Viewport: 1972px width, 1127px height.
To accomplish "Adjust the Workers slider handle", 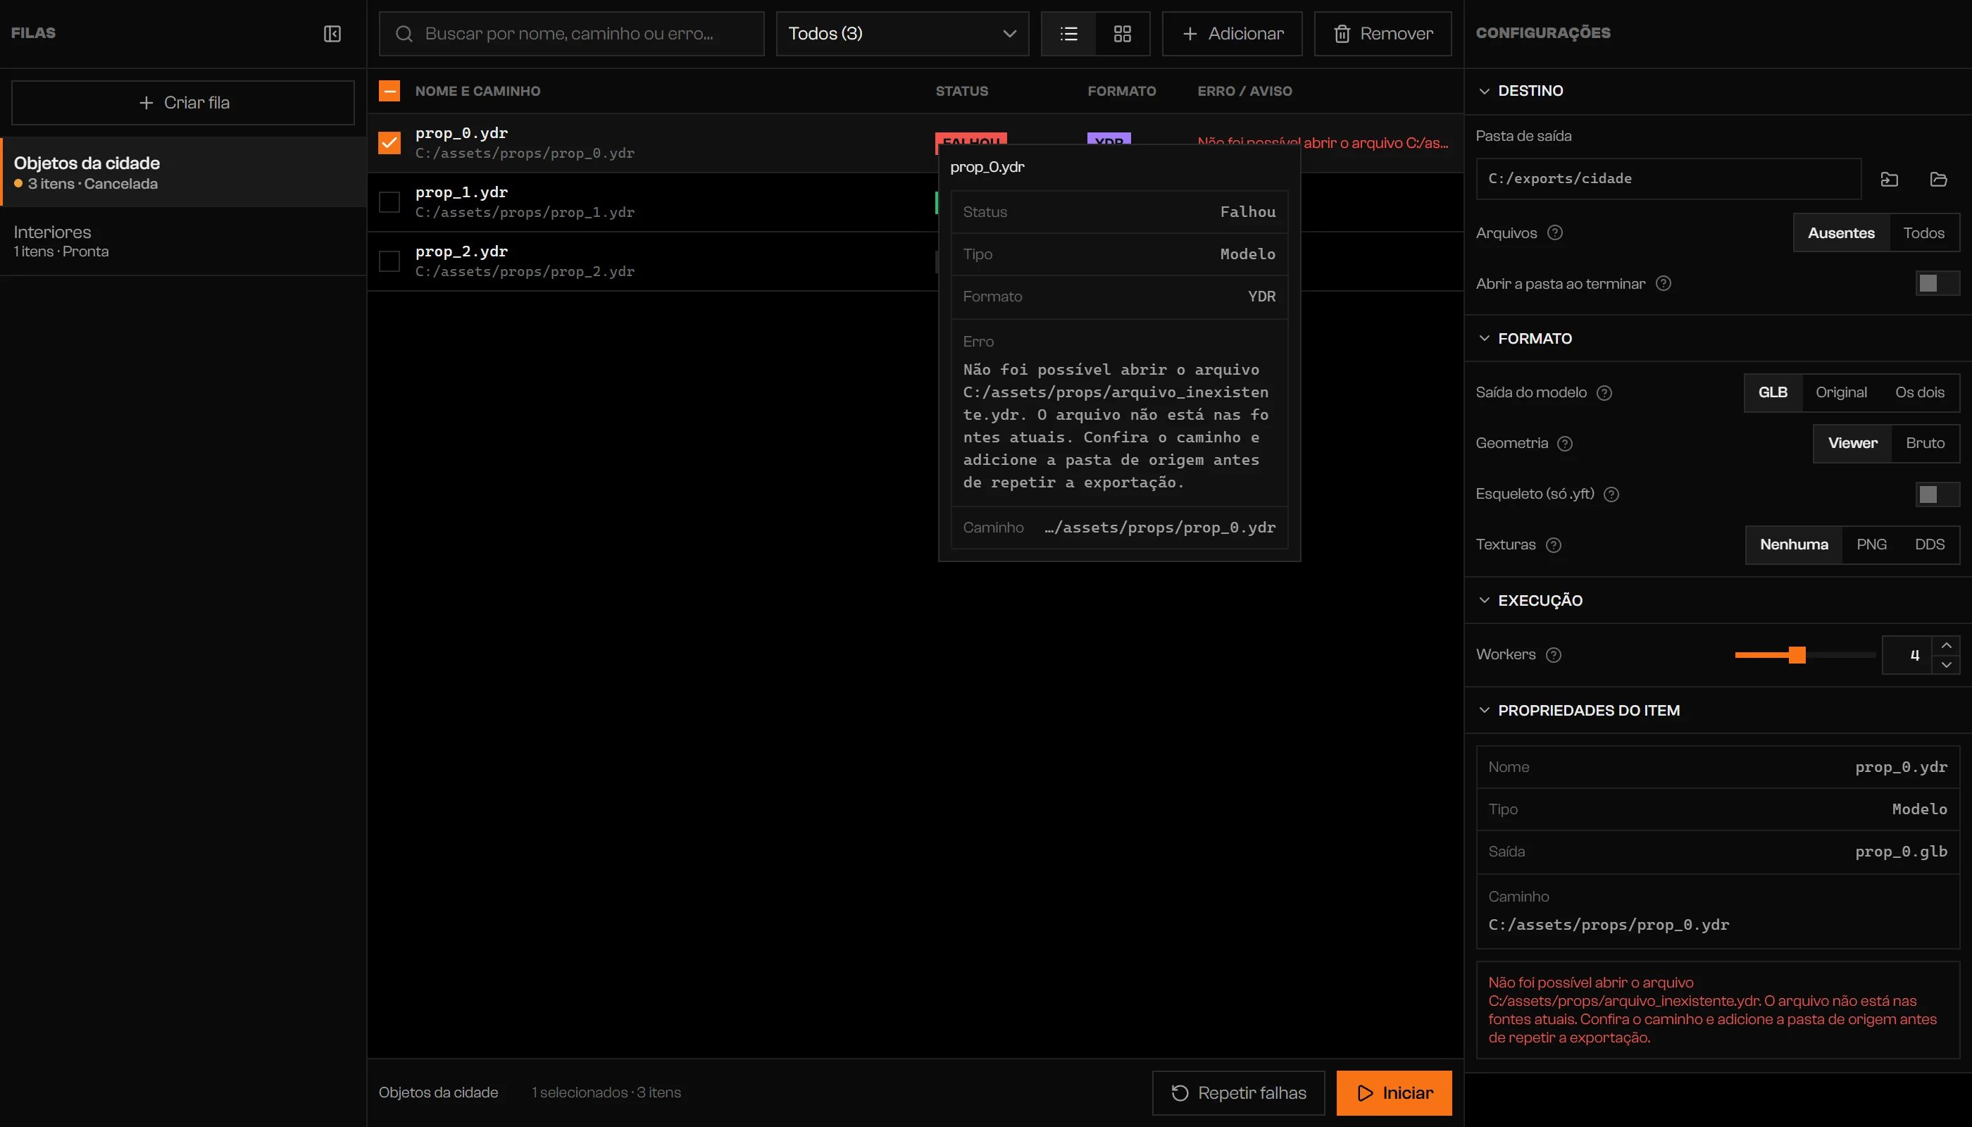I will pos(1797,655).
